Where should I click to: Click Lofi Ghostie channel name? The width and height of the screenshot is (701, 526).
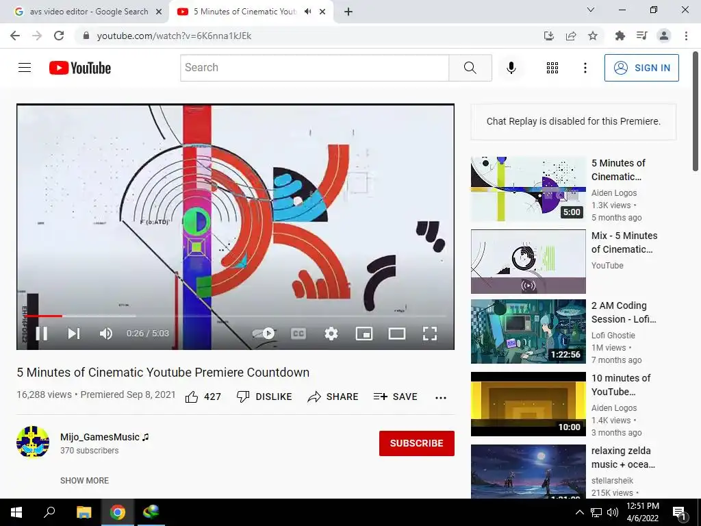(613, 335)
